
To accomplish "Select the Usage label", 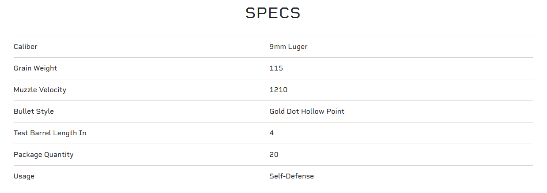I will (24, 176).
